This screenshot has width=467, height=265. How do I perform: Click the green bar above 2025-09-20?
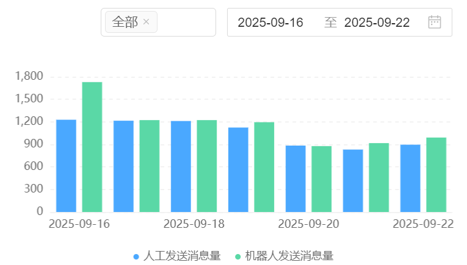[x=322, y=179]
